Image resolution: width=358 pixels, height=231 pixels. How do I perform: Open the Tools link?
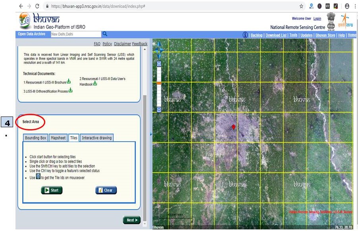(x=293, y=35)
